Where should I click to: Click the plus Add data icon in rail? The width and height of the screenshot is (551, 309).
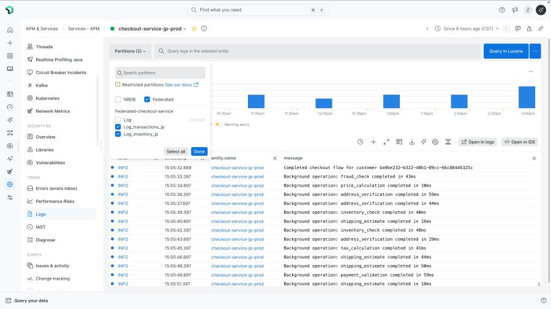click(x=10, y=43)
